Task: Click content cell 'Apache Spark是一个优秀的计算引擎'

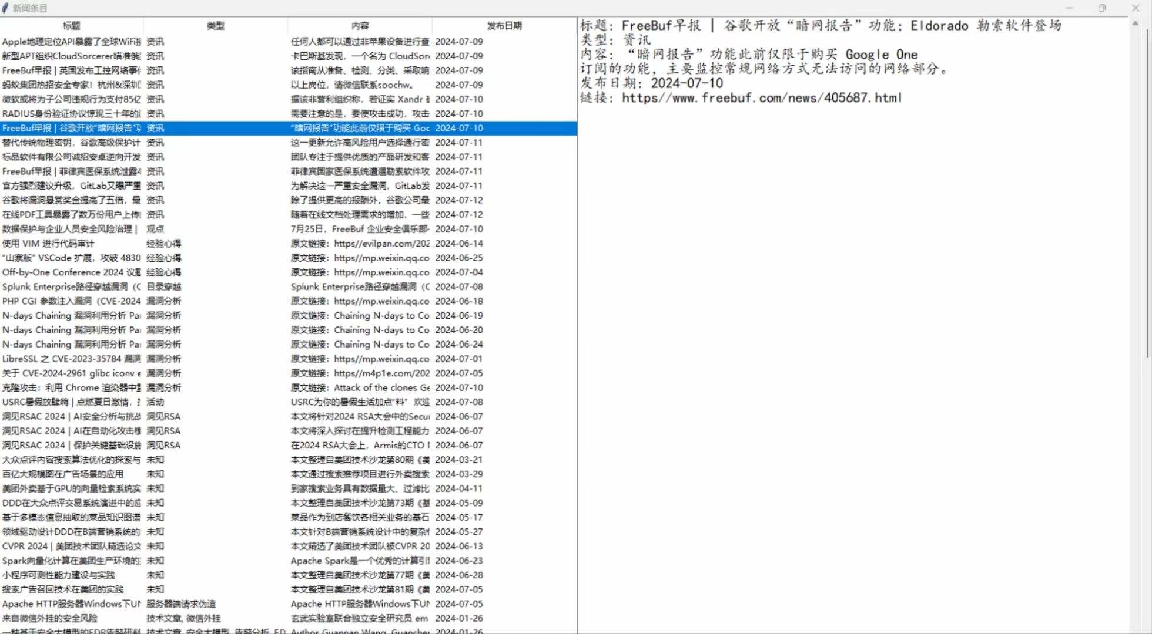Action: click(x=360, y=561)
